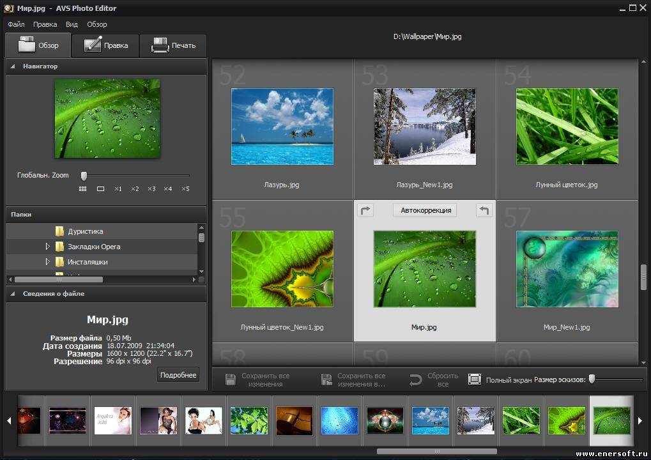651x460 pixels.
Task: Select the Дуристика folder row
Action: (x=102, y=231)
